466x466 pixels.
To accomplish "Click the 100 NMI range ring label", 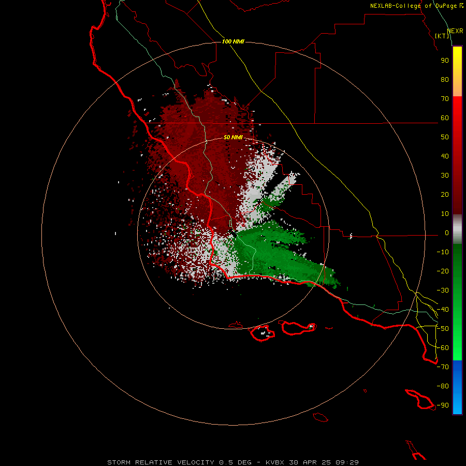I will [x=233, y=41].
